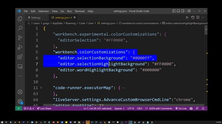
Task: Expand the folded code-runner.executorMap block
Action: pyautogui.click(x=41, y=87)
